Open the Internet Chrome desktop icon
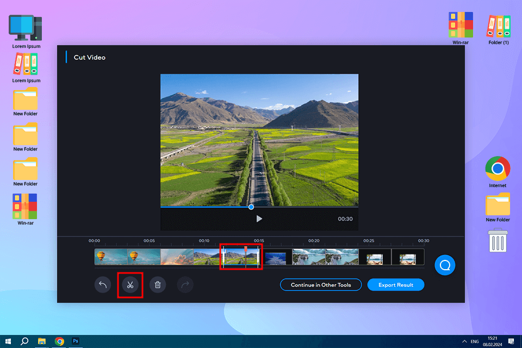 pyautogui.click(x=498, y=172)
